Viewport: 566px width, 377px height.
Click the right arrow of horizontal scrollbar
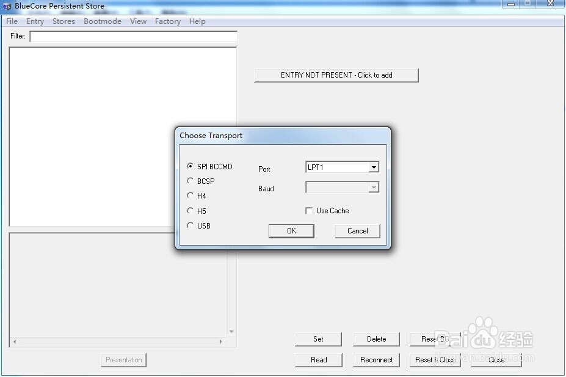pos(221,342)
